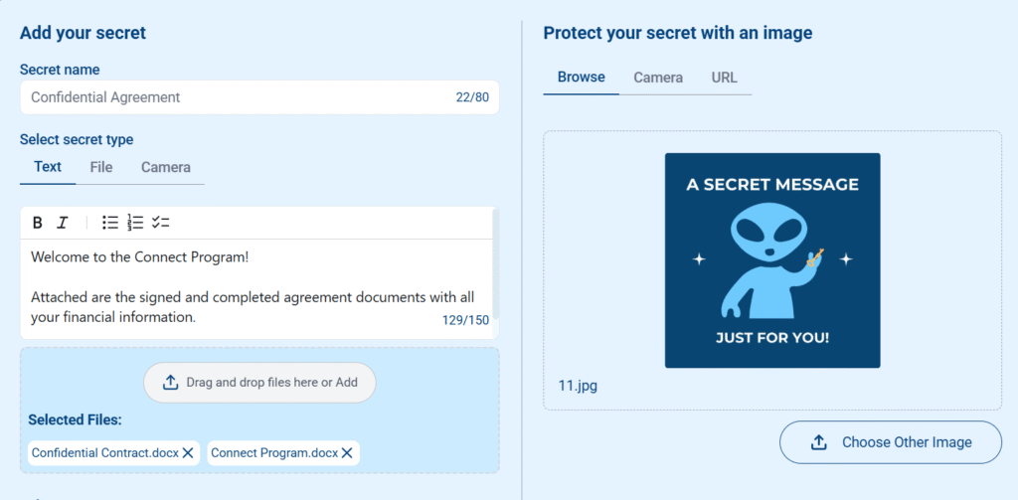Click the text editor vertical scrollbar
The width and height of the screenshot is (1018, 500).
tap(496, 263)
